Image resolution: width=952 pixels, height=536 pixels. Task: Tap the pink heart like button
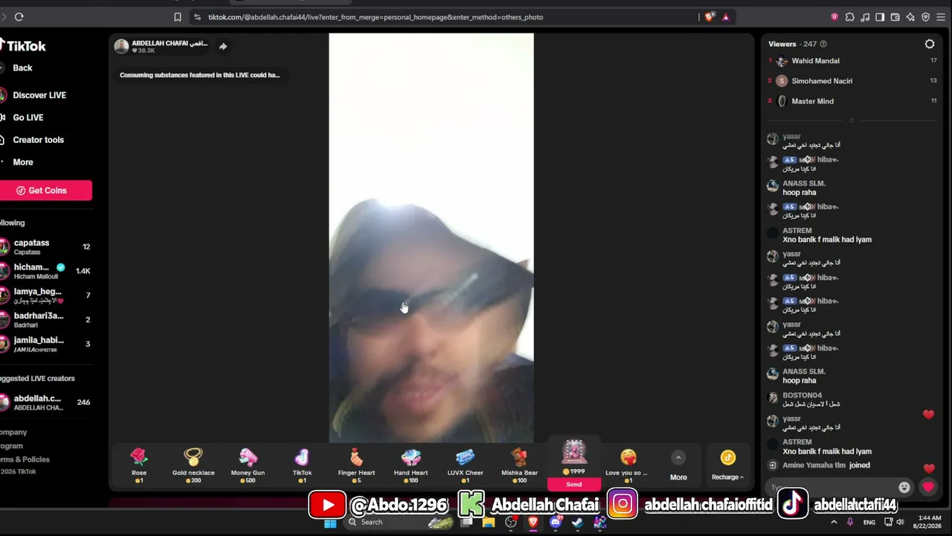(927, 487)
